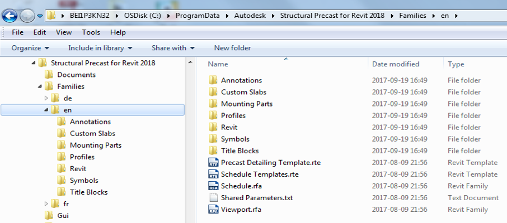The width and height of the screenshot is (507, 223).
Task: Expand the 'de' folder tree node
Action: (x=46, y=98)
